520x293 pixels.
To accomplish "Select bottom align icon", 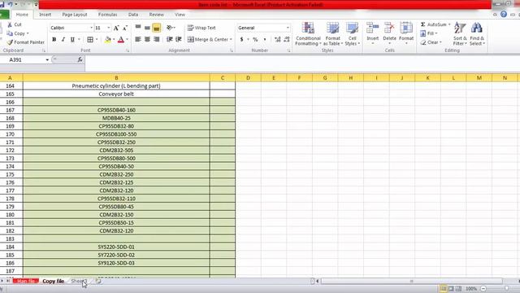I will click(157, 28).
